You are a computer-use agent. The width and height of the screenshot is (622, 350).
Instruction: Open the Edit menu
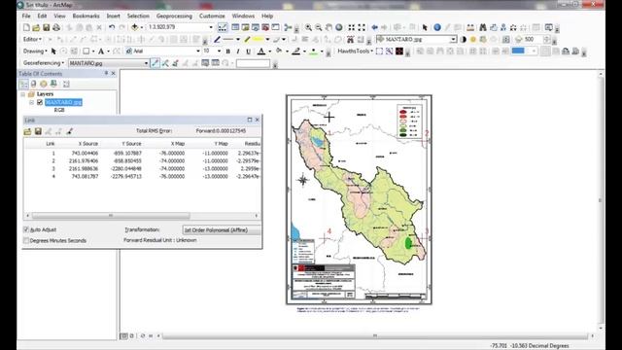pos(42,16)
